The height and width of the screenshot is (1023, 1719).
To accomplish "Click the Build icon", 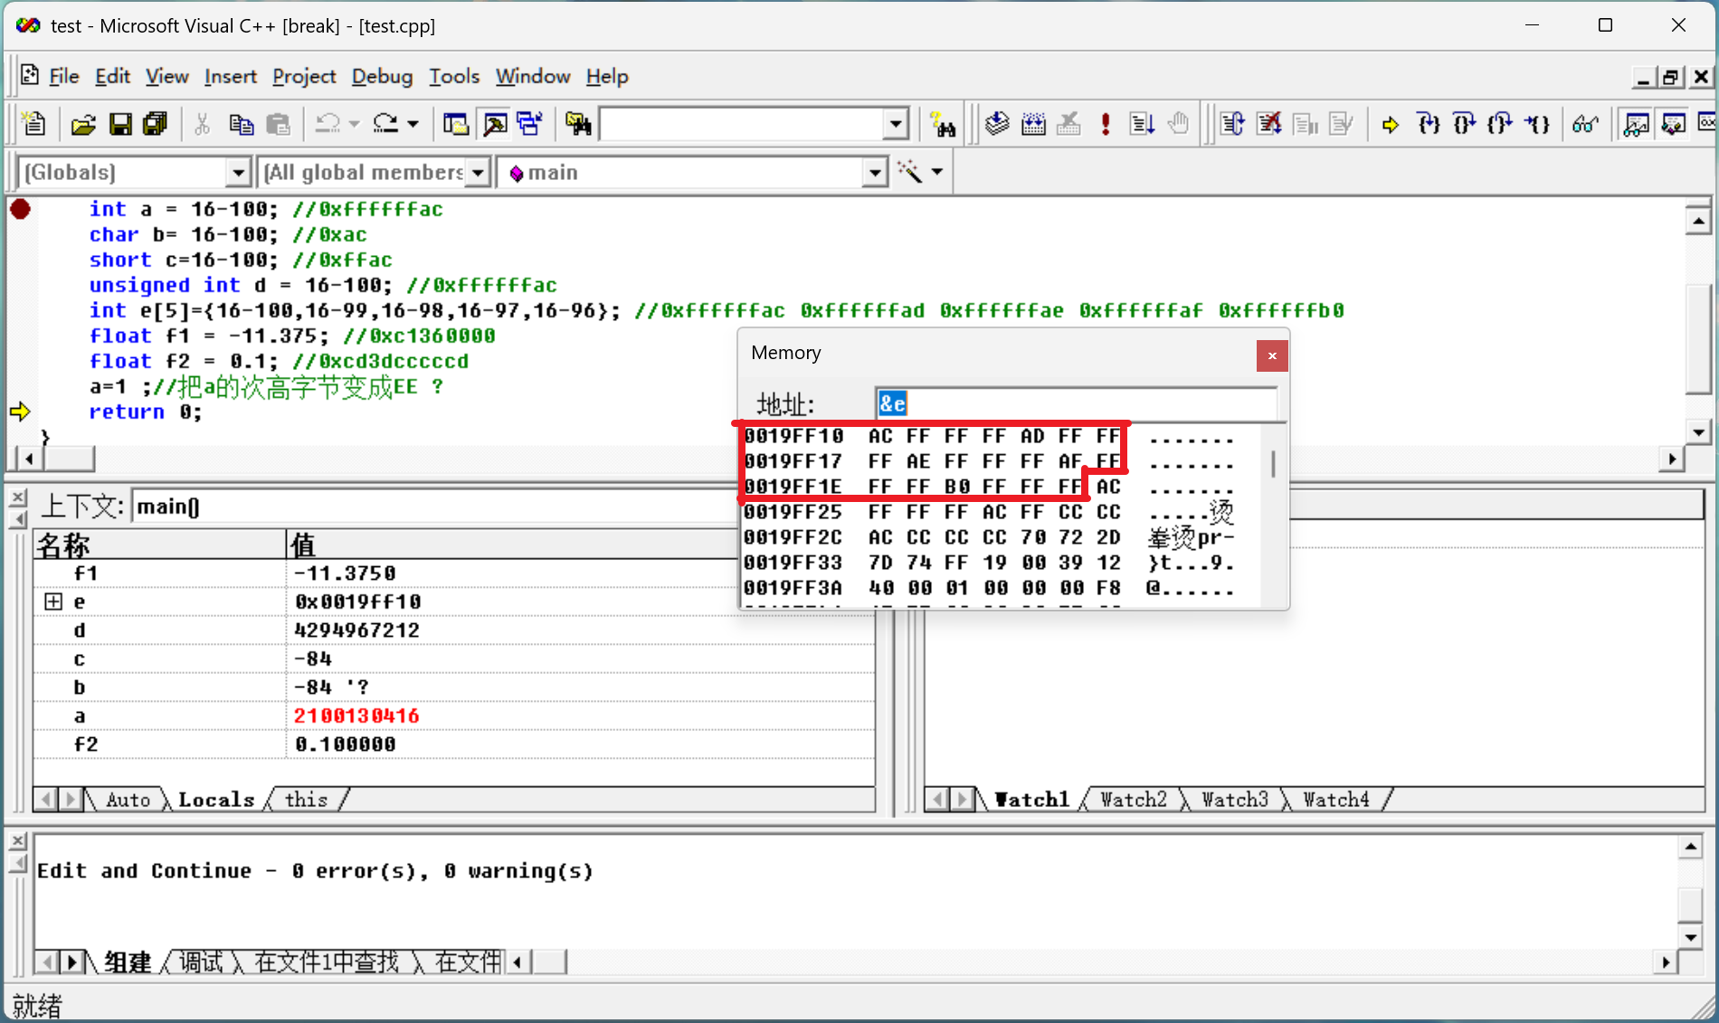I will click(1033, 124).
